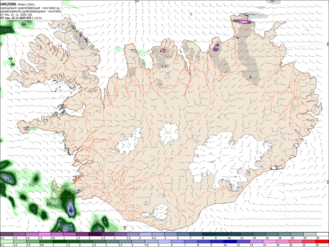Select the 2.4 rainfall value in southwest sea
Screen dimensions: 329x247
(x=34, y=210)
